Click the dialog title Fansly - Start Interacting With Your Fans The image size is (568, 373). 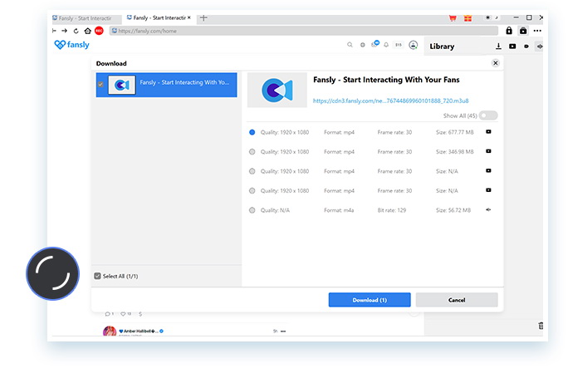(386, 80)
